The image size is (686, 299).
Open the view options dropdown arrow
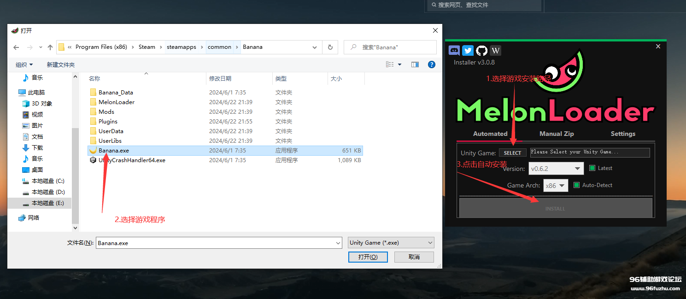pyautogui.click(x=399, y=64)
